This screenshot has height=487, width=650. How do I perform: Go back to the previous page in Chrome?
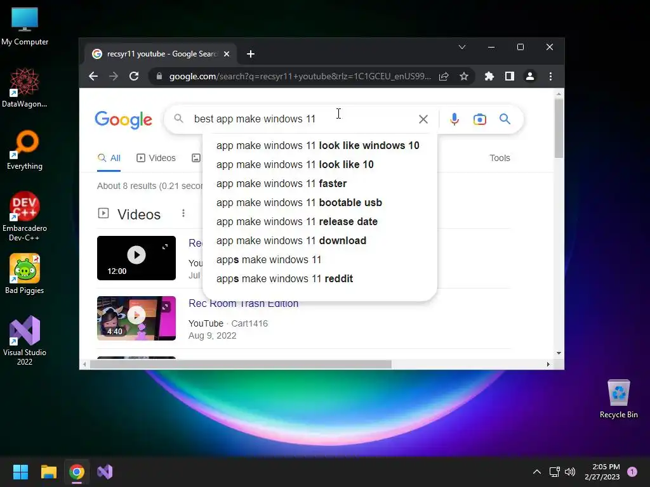point(93,76)
